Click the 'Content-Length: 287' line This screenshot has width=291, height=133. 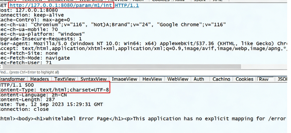coord(27,100)
